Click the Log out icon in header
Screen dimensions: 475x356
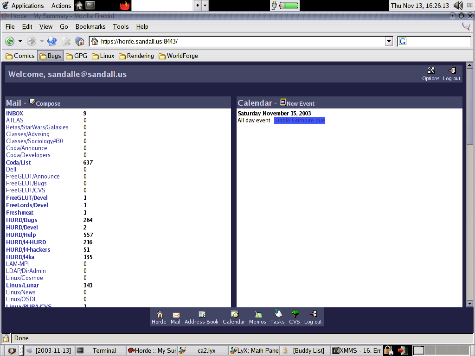(x=451, y=71)
